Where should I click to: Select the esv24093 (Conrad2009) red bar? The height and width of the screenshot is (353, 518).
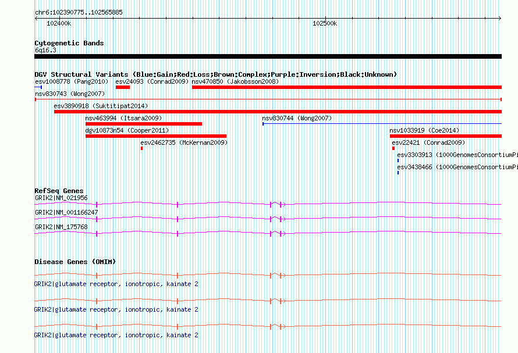click(123, 87)
